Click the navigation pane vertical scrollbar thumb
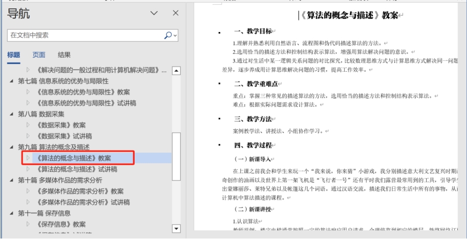The image size is (467, 239). pos(176,156)
